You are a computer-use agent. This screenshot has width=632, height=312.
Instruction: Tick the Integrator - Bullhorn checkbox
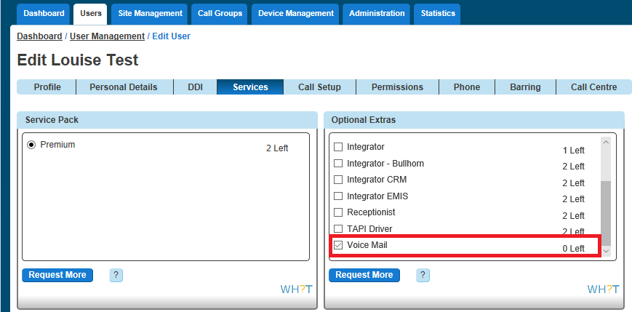pyautogui.click(x=339, y=164)
